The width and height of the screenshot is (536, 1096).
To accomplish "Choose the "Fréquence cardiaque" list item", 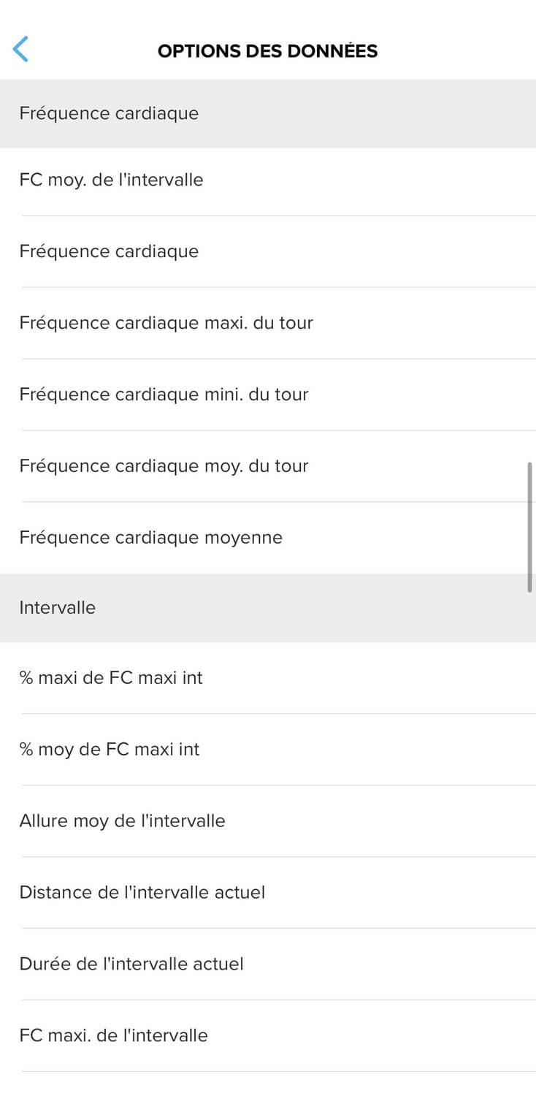I will pos(109,251).
